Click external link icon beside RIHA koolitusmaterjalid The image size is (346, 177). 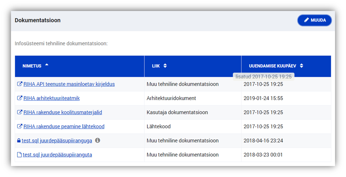[20, 112]
